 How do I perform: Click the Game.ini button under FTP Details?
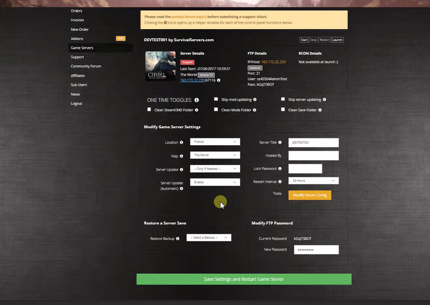tap(255, 68)
